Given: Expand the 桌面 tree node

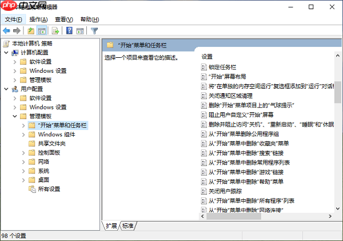Looking at the screenshot, I should click(23, 180).
